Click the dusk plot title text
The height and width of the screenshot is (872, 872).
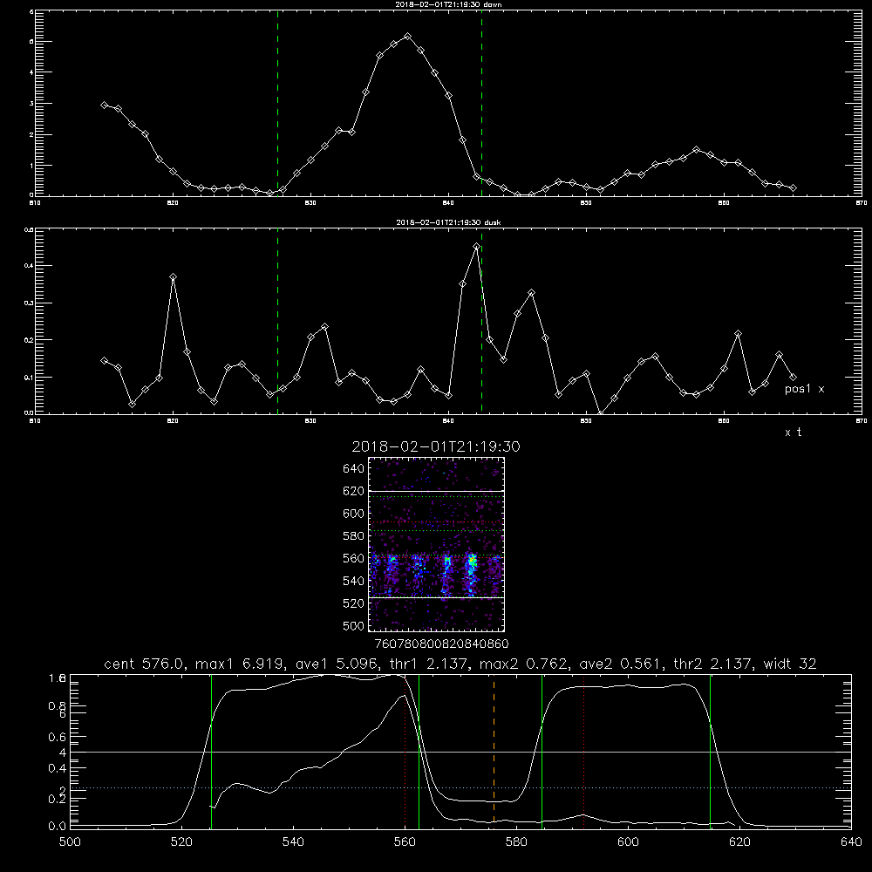[x=448, y=221]
